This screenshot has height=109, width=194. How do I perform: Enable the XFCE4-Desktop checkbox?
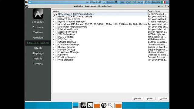56,34
